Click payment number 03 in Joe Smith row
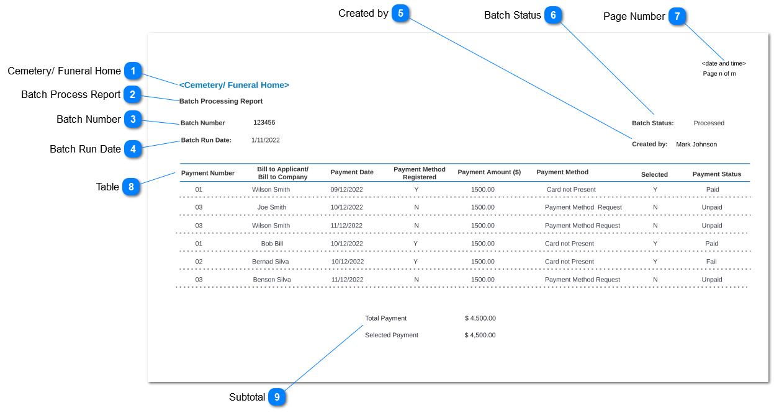 click(199, 207)
